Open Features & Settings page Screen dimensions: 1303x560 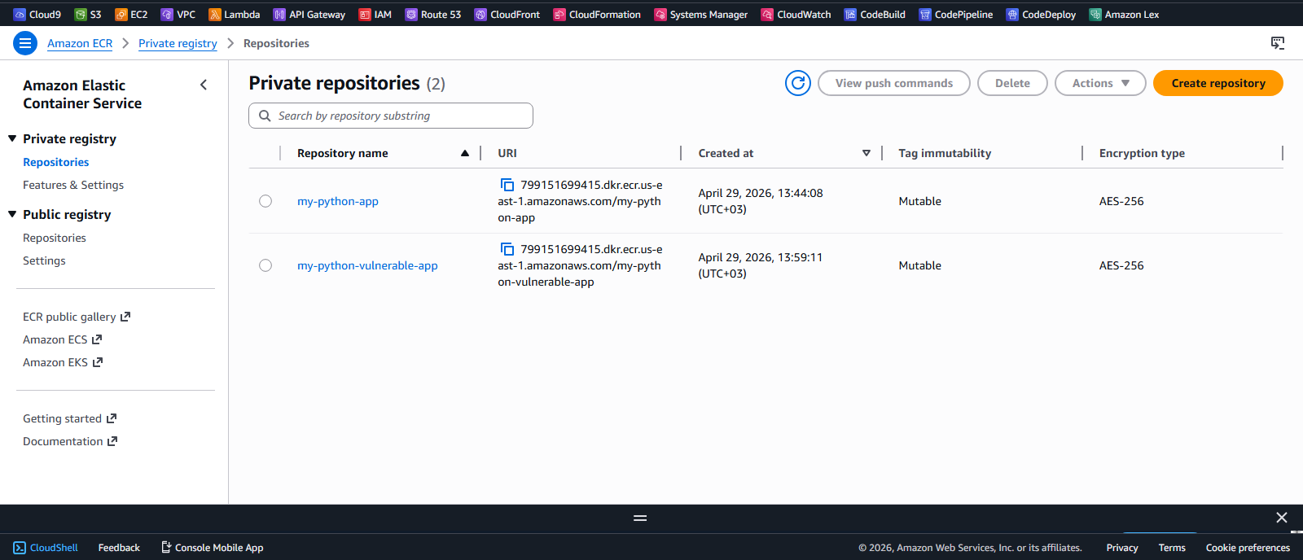coord(73,185)
